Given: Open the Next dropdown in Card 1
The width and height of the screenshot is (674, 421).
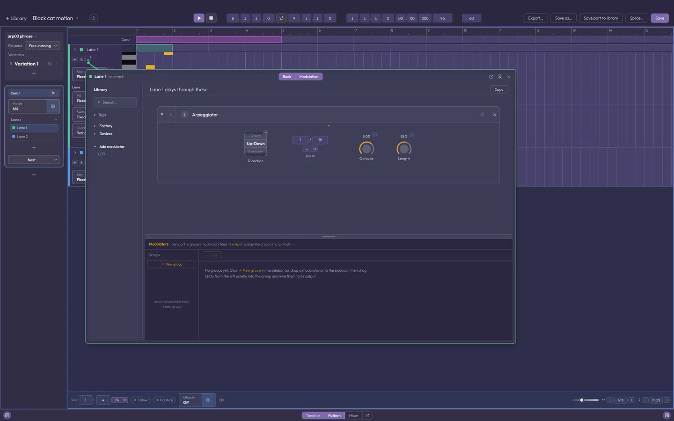Looking at the screenshot, I should [34, 160].
